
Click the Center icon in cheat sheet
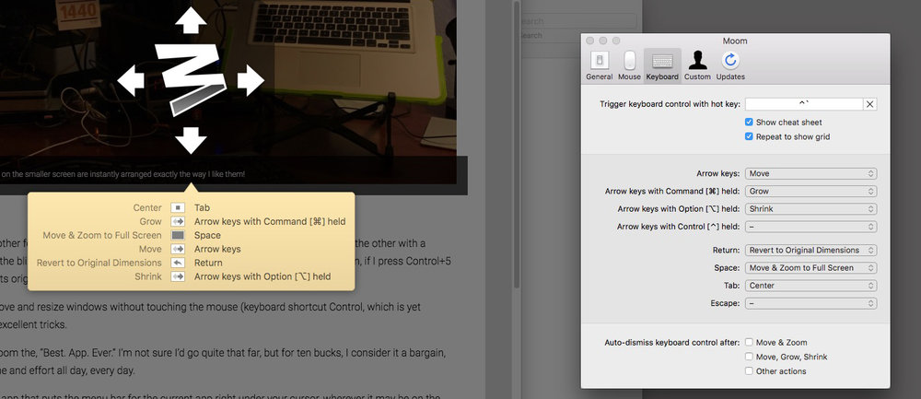[178, 208]
